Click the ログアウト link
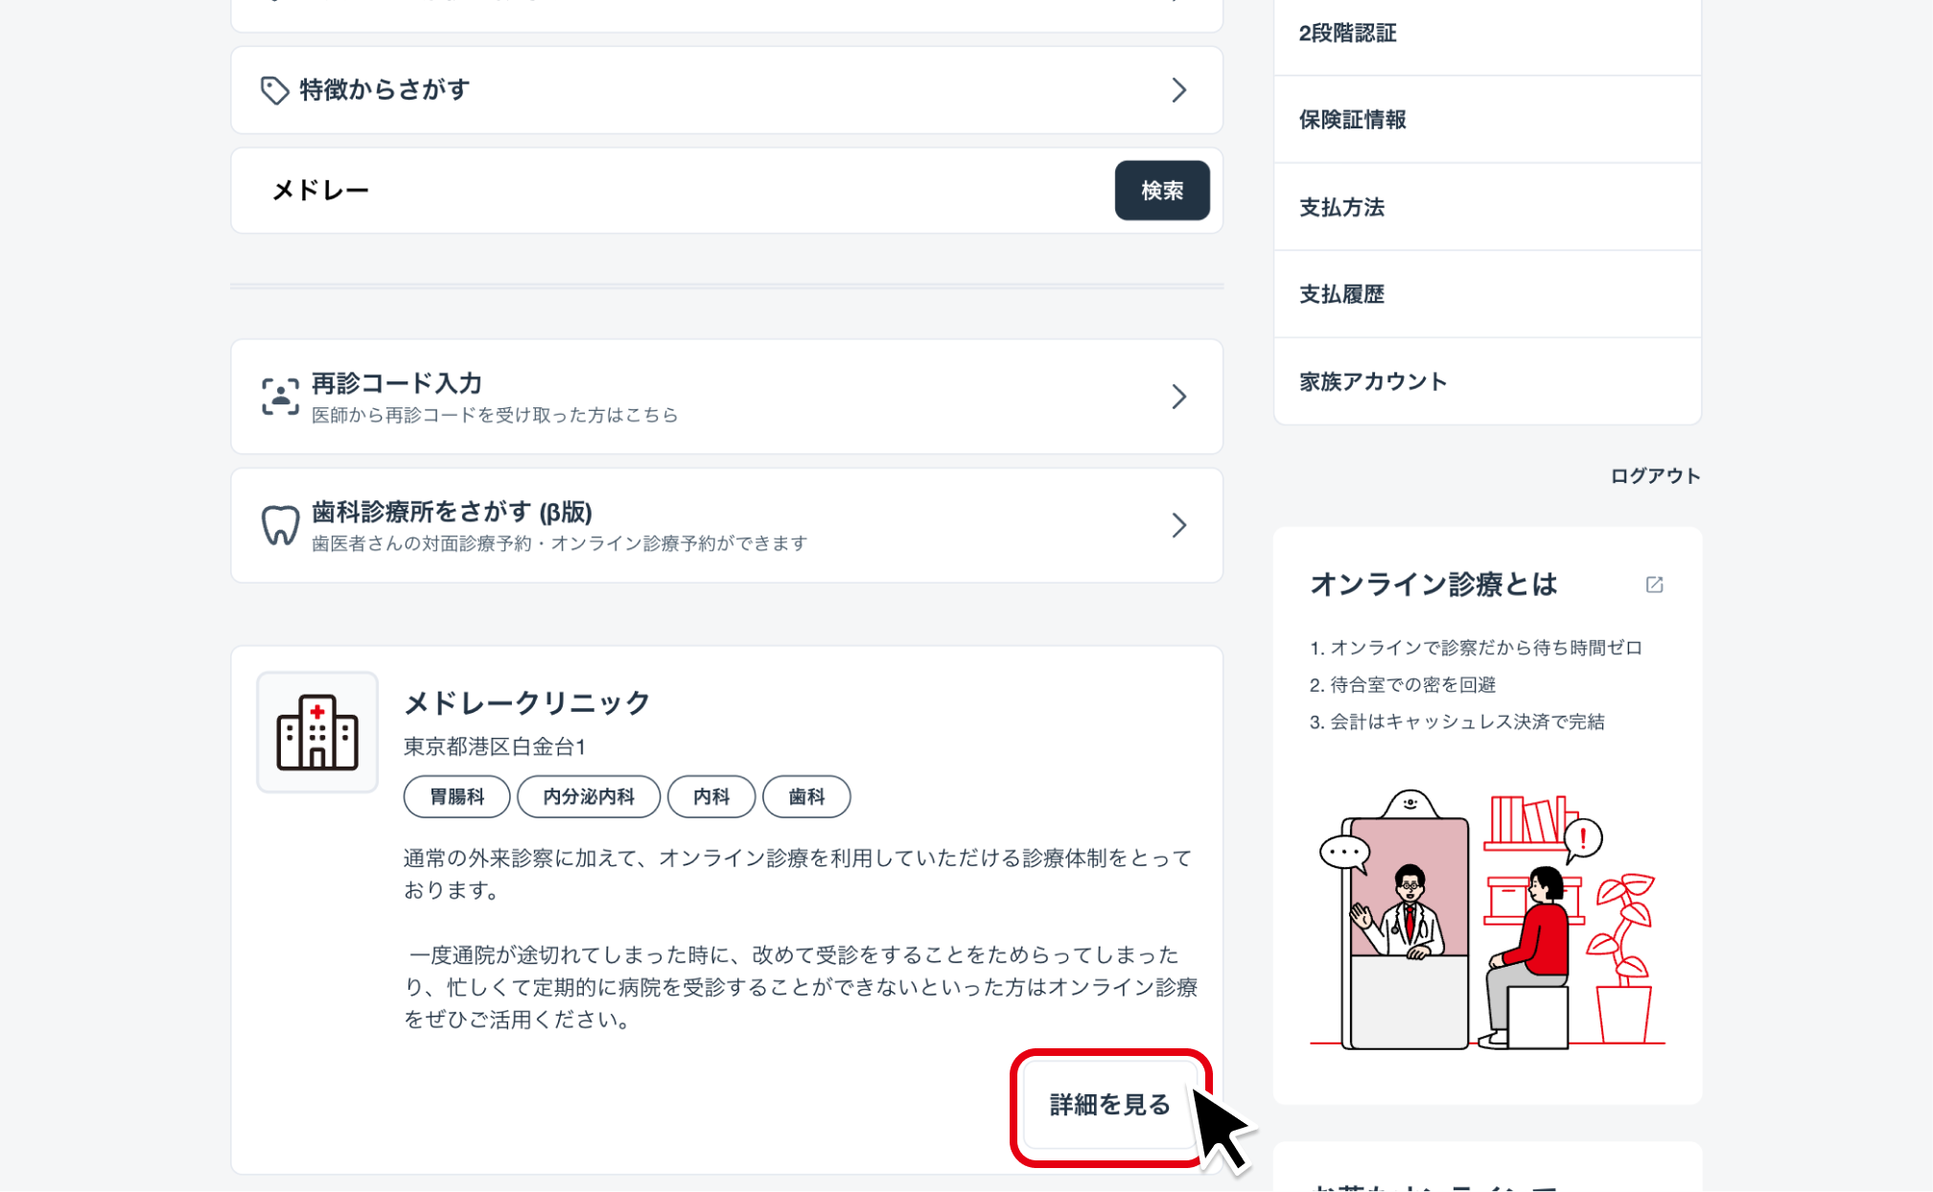The width and height of the screenshot is (1933, 1192). pos(1655,476)
